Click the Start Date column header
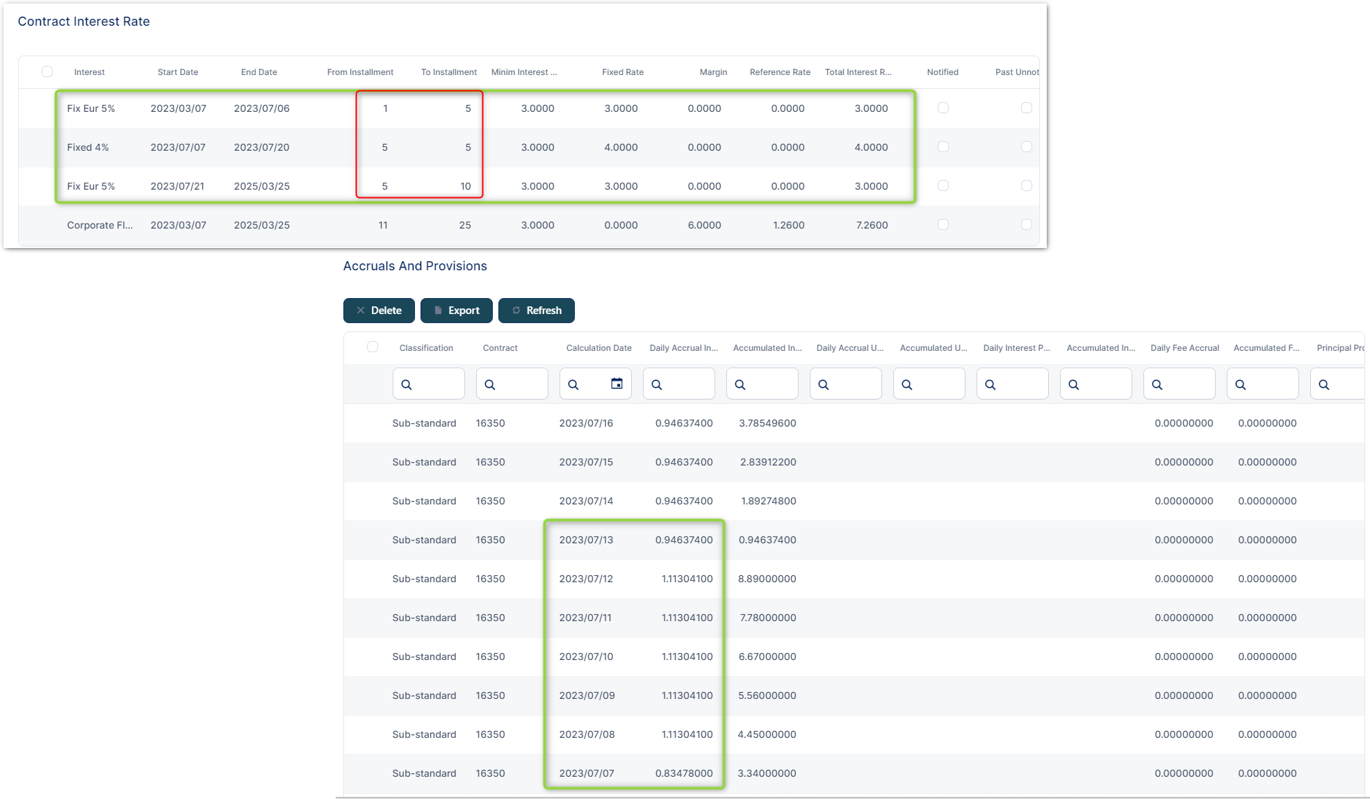This screenshot has height=799, width=1370. pyautogui.click(x=178, y=72)
